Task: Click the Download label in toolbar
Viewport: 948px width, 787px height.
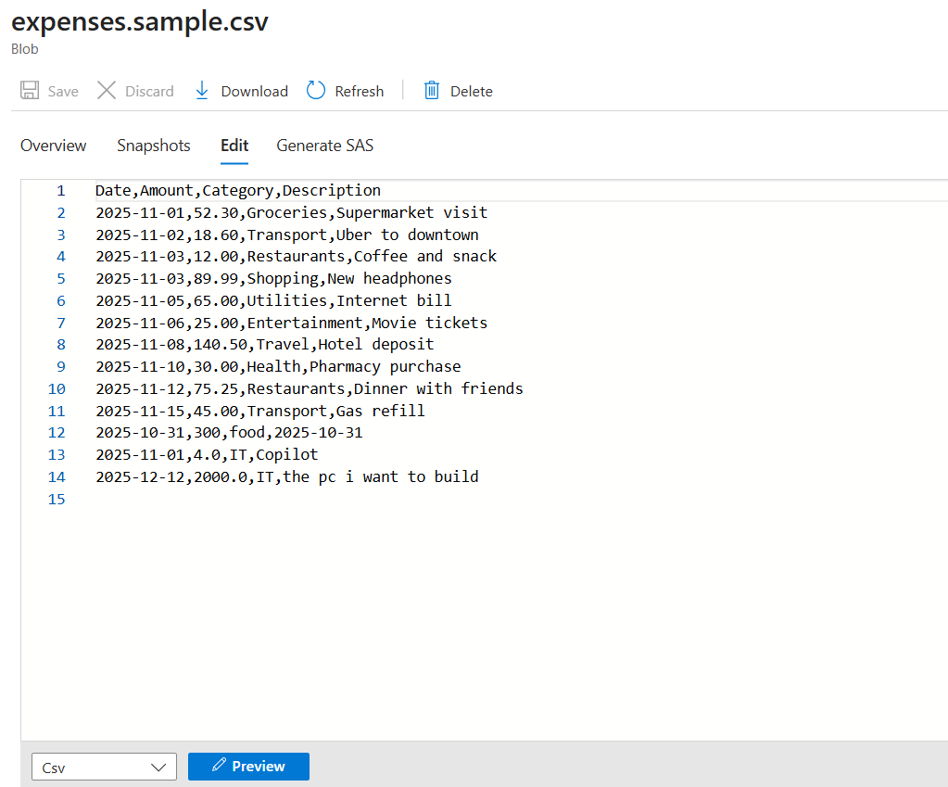Action: click(x=254, y=91)
